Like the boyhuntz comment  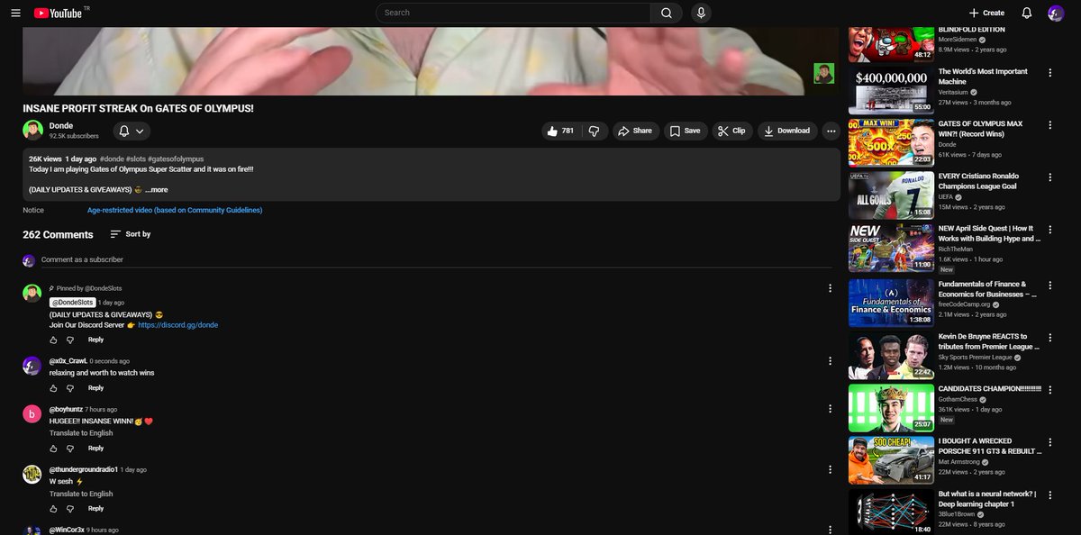coord(53,448)
